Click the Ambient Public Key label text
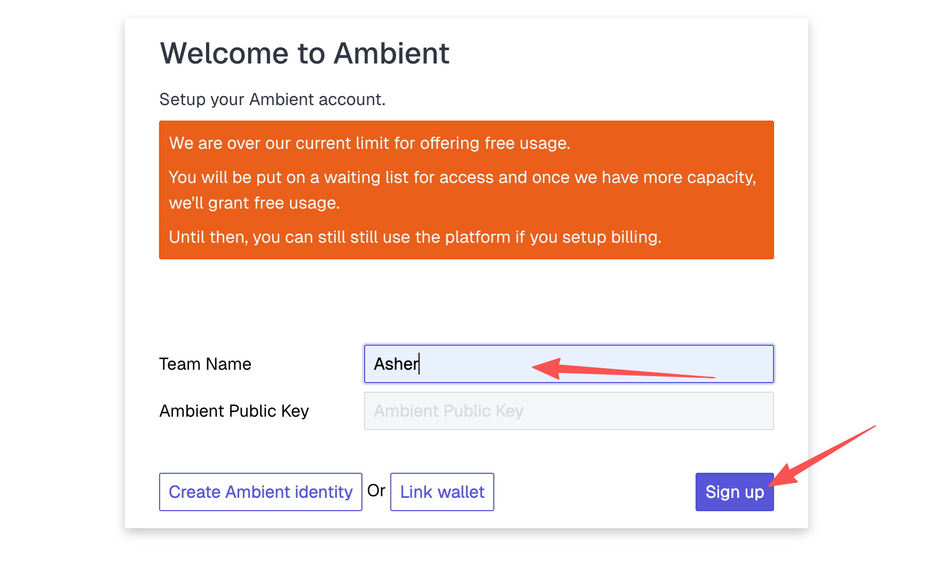This screenshot has width=931, height=572. 234,411
